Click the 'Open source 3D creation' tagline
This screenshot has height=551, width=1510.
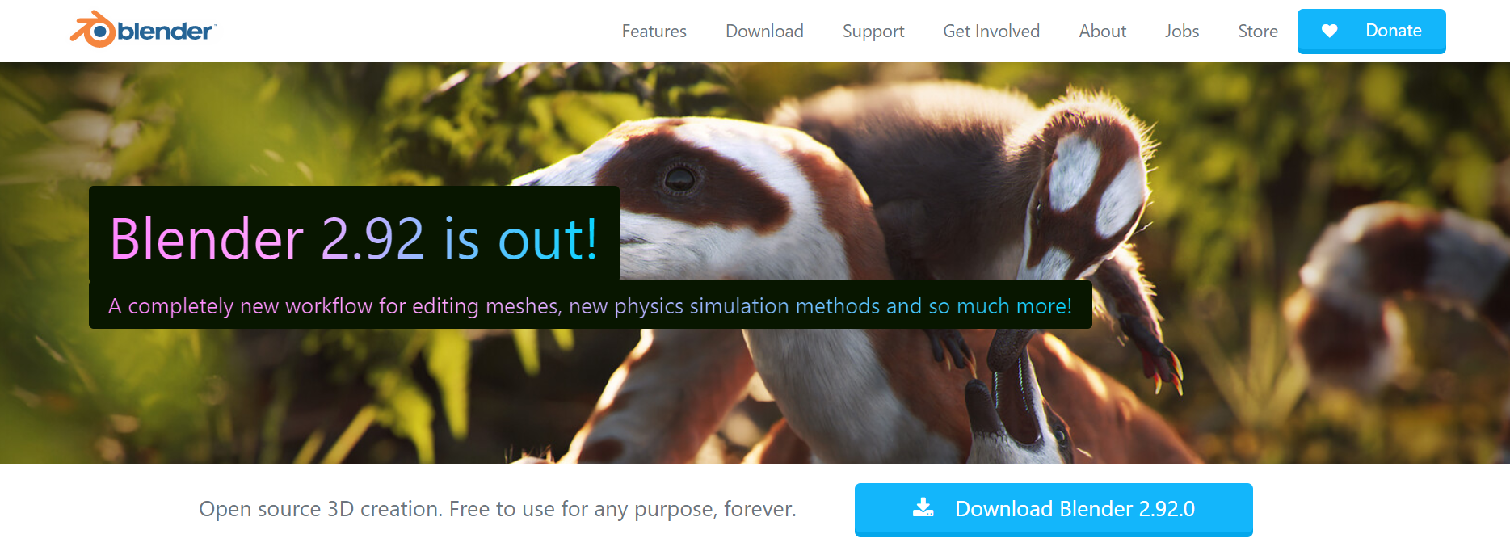[x=498, y=509]
